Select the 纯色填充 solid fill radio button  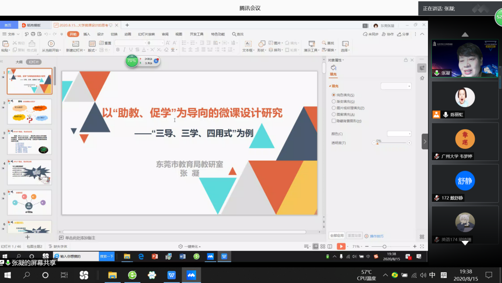334,95
